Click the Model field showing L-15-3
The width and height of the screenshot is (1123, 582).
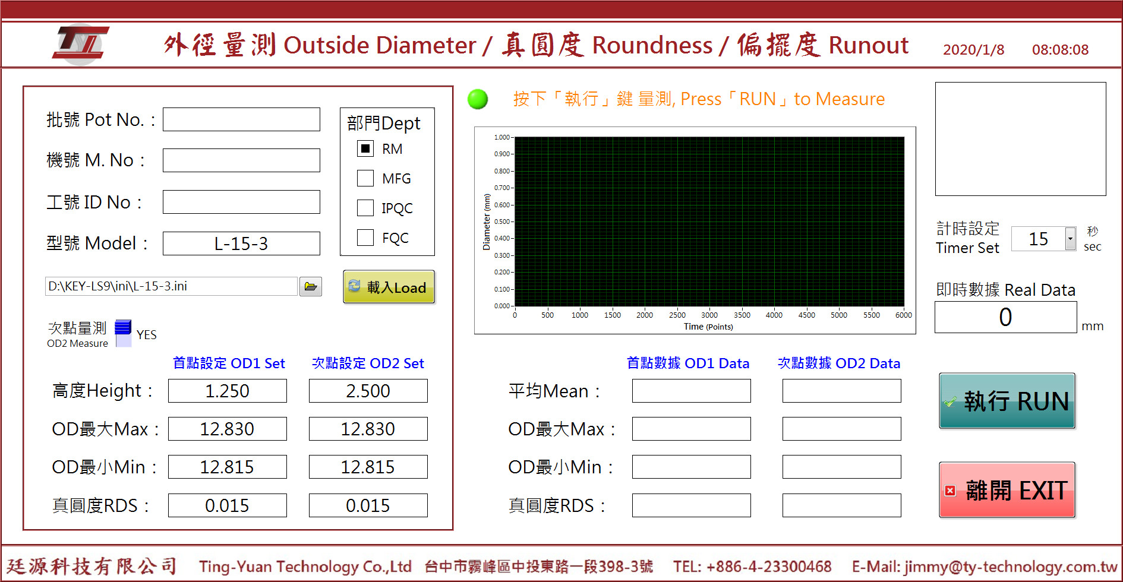[241, 243]
